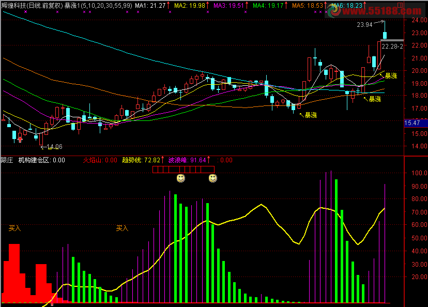428x307 pixels.
Task: Select the 暴涨 signal label near 20.00
Action: 391,76
